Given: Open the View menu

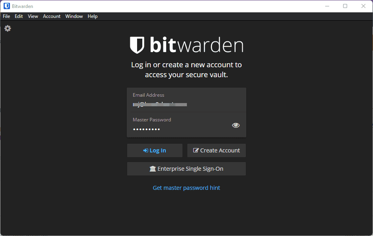Looking at the screenshot, I should click(33, 16).
